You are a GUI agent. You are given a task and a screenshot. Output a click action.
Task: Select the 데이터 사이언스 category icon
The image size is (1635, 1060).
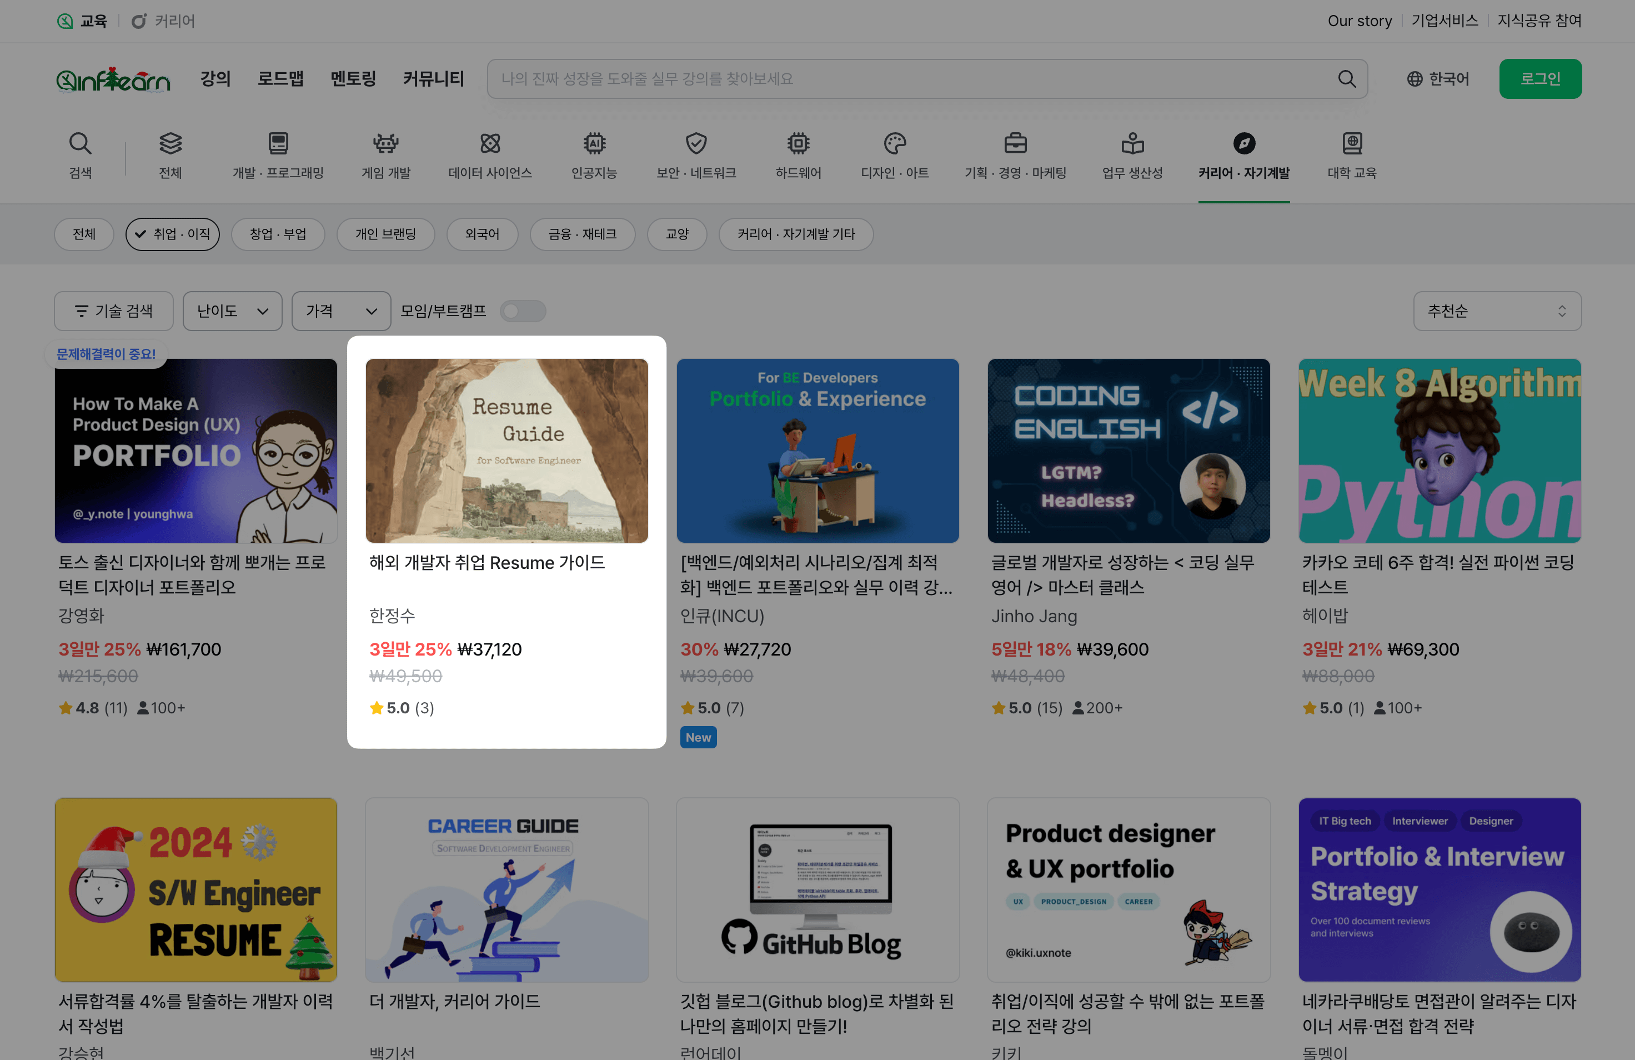[x=490, y=144]
